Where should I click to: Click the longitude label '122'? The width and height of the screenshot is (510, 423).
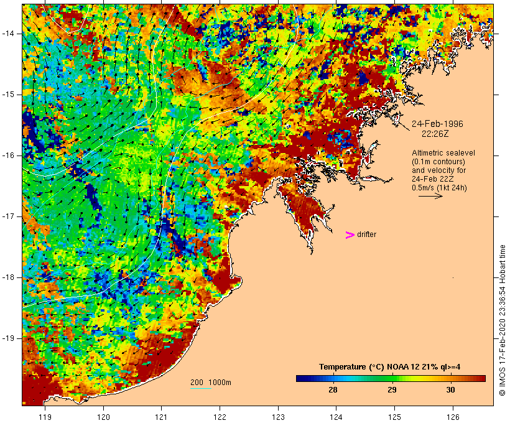click(x=220, y=417)
